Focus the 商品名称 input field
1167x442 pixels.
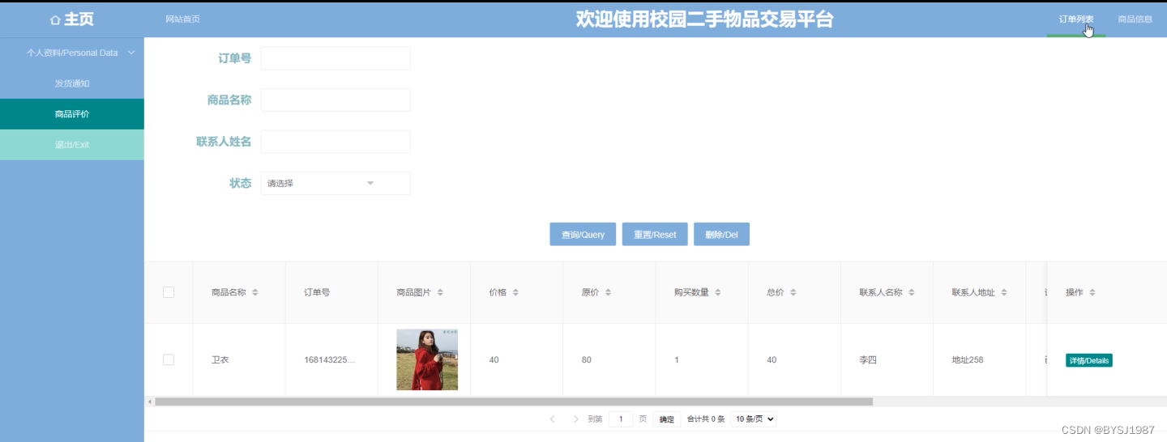[x=336, y=100]
